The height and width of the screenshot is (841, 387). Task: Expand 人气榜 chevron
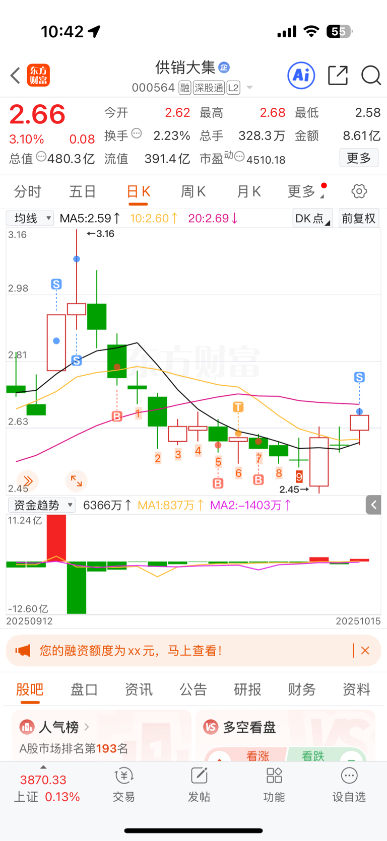[87, 727]
